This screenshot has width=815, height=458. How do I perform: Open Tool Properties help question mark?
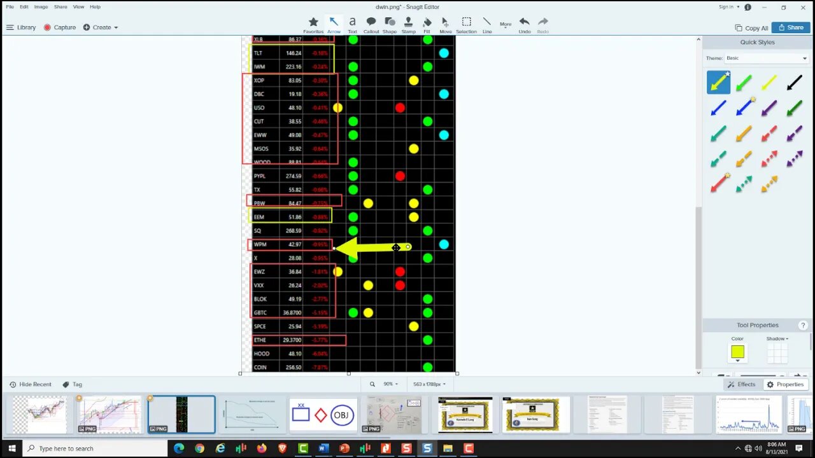(804, 325)
